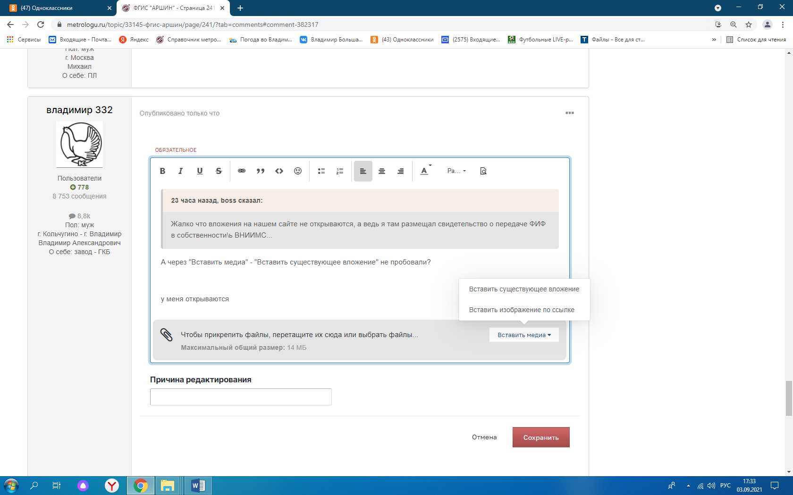Expand the paragraph size dropdown
Viewport: 793px width, 495px height.
(x=456, y=171)
